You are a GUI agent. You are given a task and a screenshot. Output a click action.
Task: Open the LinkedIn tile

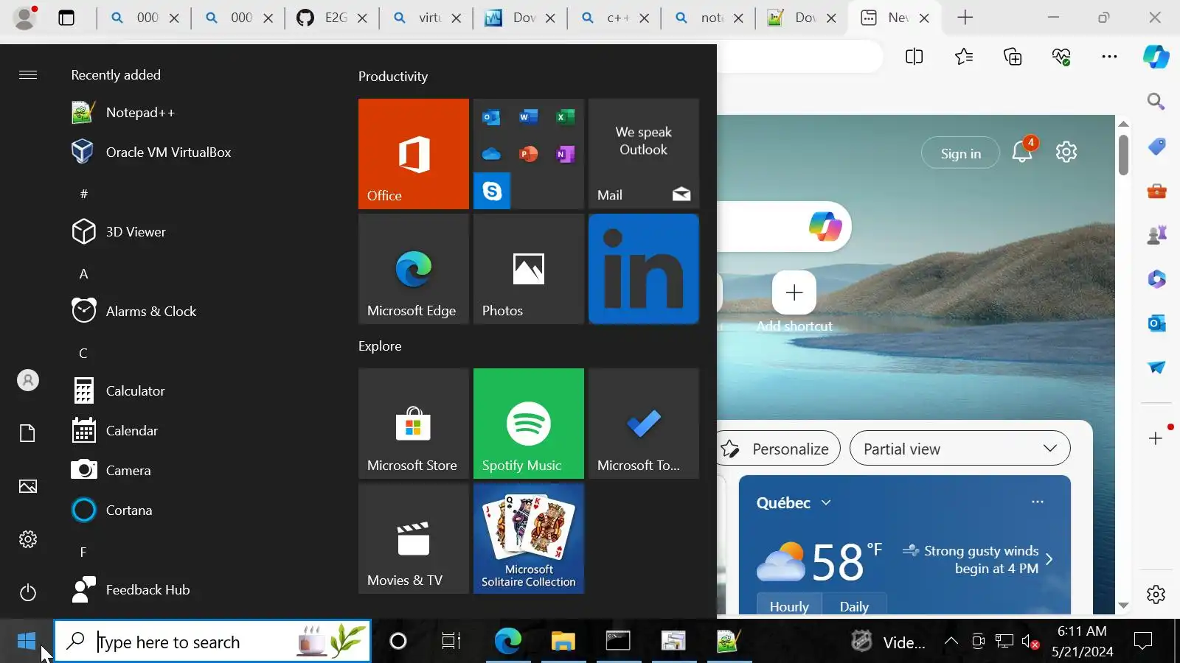click(644, 269)
